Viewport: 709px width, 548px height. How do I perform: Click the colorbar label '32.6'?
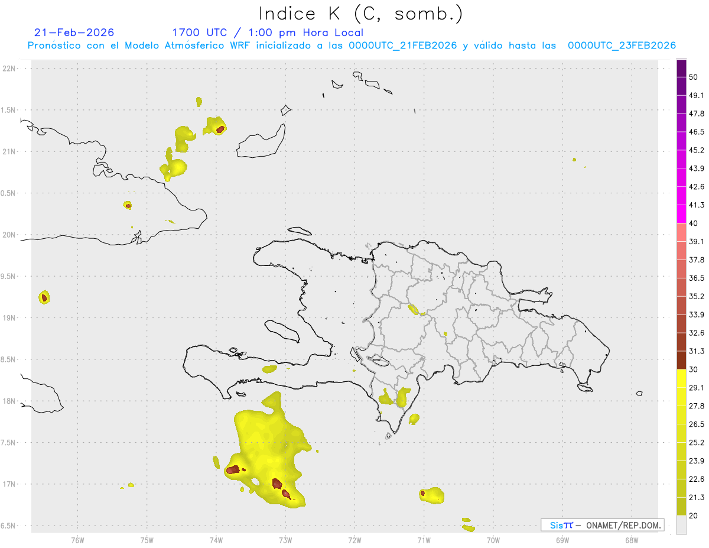click(697, 333)
